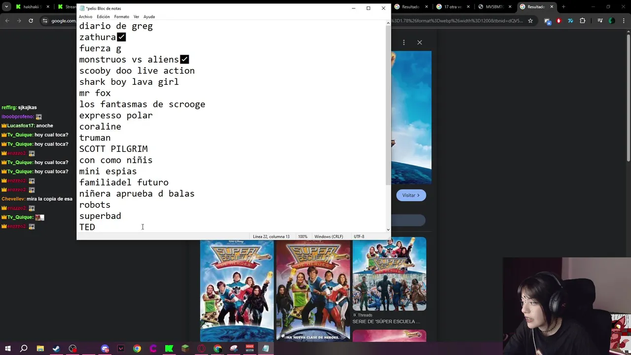Go forward in Chrome

[19, 21]
